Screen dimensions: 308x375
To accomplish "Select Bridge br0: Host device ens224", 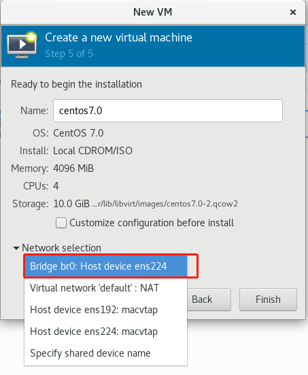I will click(105, 266).
